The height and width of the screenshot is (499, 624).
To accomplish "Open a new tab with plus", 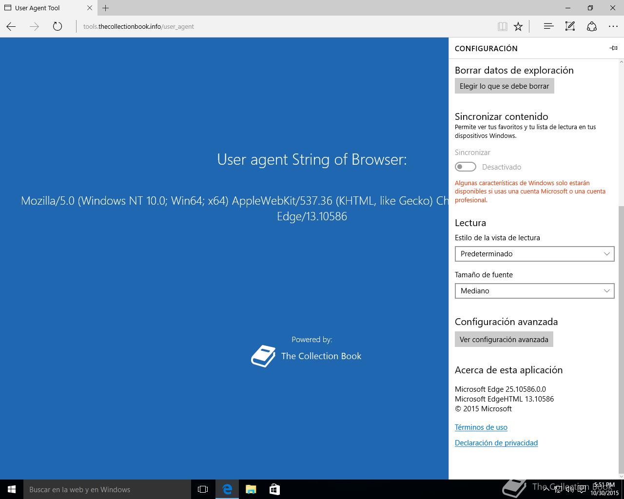I will pos(105,8).
